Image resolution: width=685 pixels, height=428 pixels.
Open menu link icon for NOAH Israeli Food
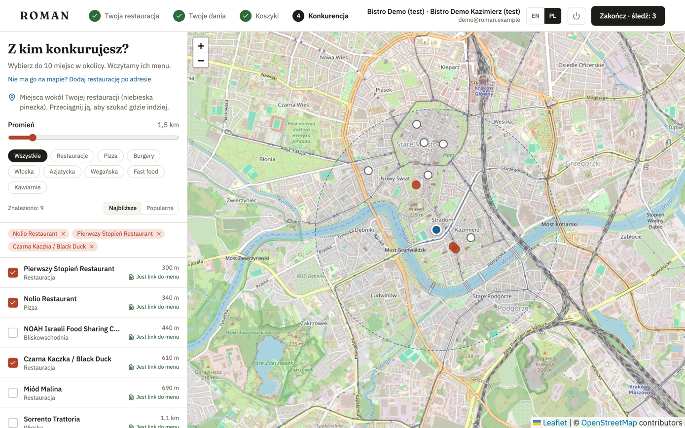[131, 337]
